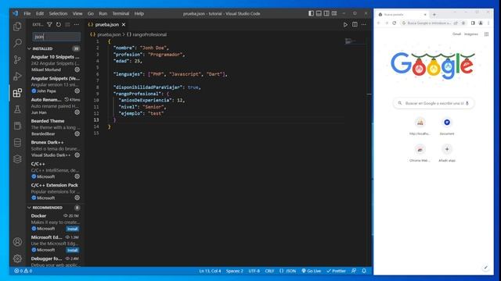Open the Run menu
The width and height of the screenshot is (501, 281).
[103, 13]
